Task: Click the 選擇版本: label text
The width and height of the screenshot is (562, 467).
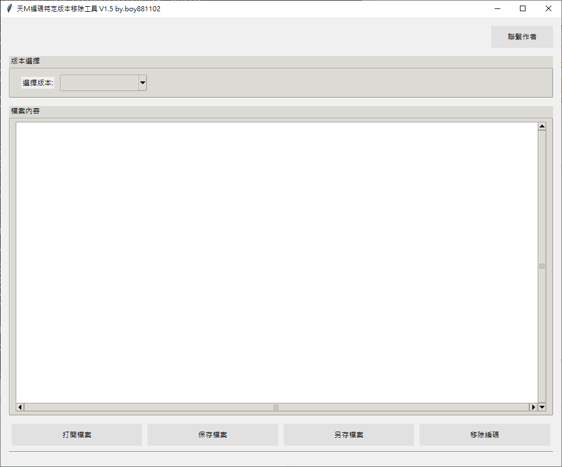Action: pos(38,83)
